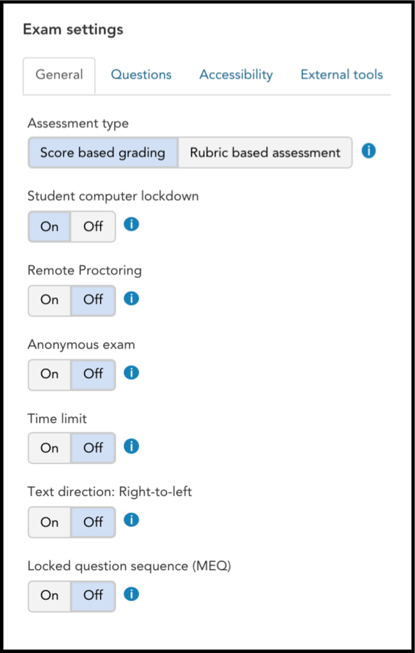415x653 pixels.
Task: Click info icon for Student computer lockdown
Action: [x=131, y=225]
